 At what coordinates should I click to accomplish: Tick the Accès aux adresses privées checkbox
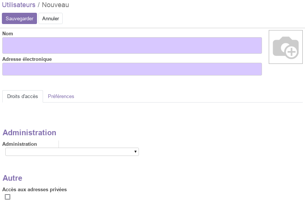(8, 197)
